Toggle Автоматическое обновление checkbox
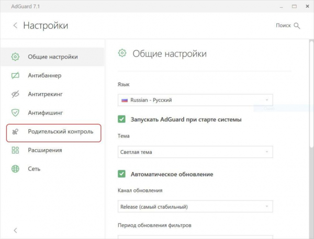Viewport: 314px width, 239px height. tap(121, 174)
